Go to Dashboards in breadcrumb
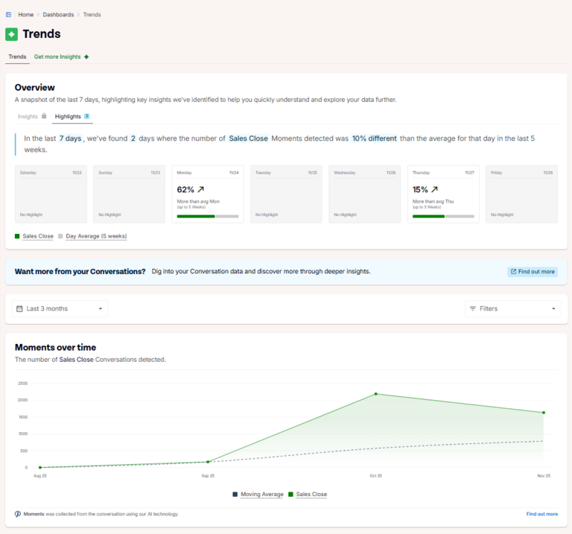 point(58,15)
